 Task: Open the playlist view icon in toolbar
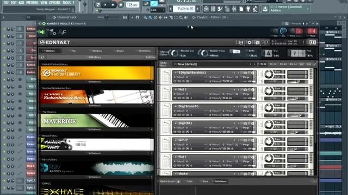(206, 9)
